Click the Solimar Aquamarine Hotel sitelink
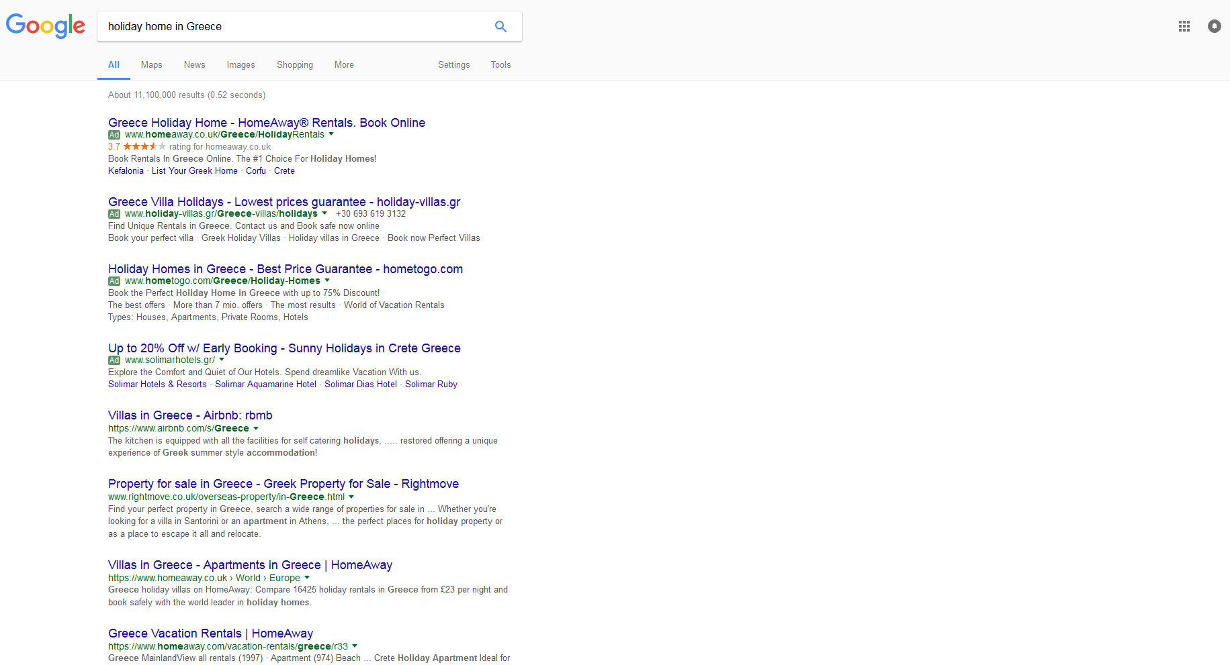Screen dimensions: 1230x665 265,385
